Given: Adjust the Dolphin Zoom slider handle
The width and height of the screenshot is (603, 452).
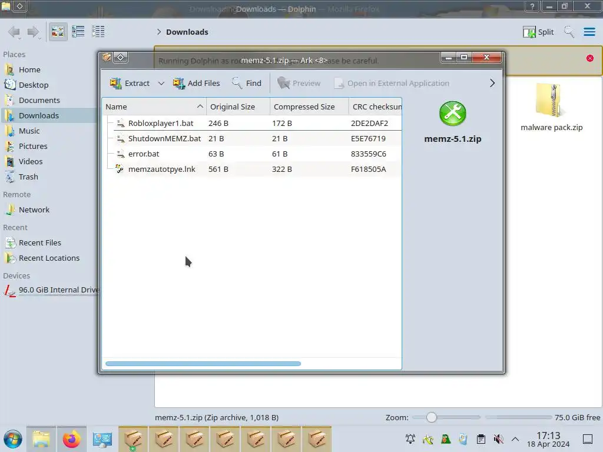Looking at the screenshot, I should (x=432, y=417).
